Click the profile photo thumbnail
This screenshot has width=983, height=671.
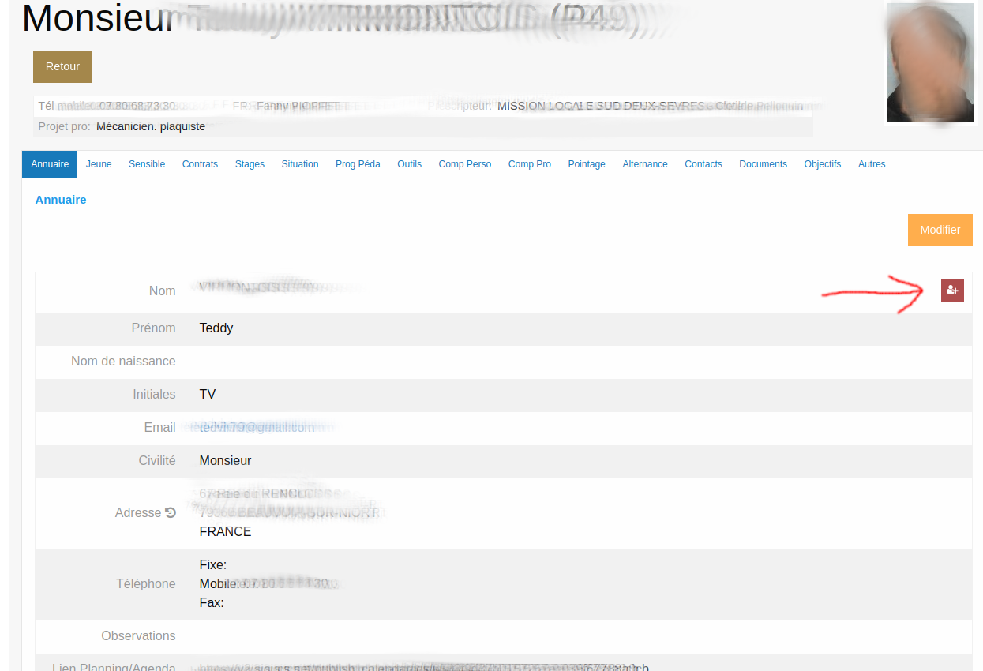pos(930,63)
